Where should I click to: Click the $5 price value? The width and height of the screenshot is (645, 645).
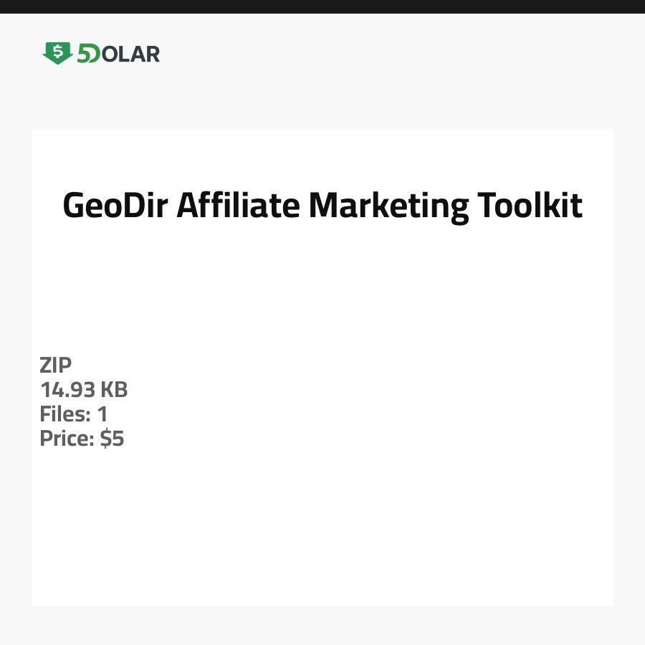(x=113, y=439)
